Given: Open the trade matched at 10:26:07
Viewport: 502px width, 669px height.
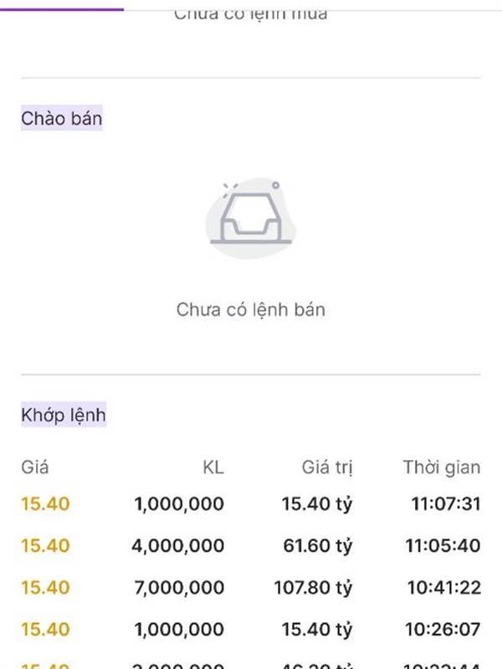Looking at the screenshot, I should pos(444,629).
